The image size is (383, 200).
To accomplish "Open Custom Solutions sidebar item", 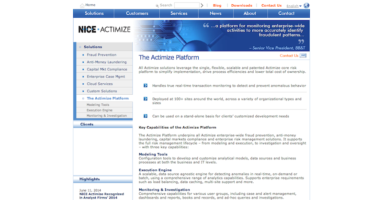I will pyautogui.click(x=102, y=91).
